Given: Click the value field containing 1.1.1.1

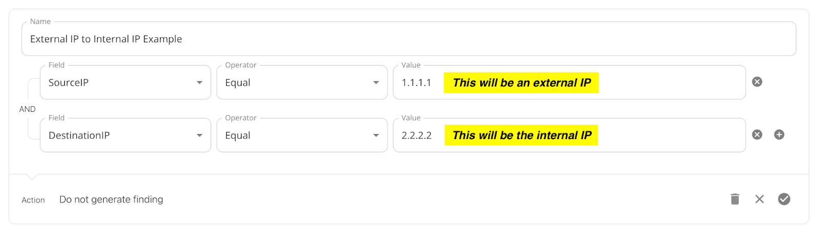Looking at the screenshot, I should coord(569,82).
